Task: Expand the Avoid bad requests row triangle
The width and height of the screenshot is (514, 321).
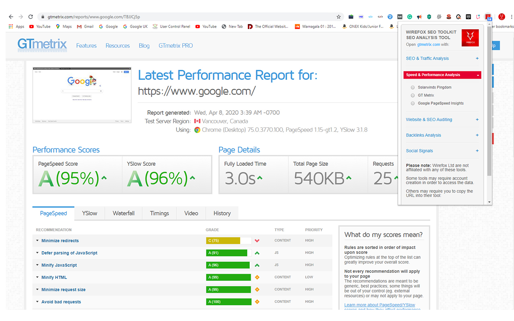Action: coord(37,302)
